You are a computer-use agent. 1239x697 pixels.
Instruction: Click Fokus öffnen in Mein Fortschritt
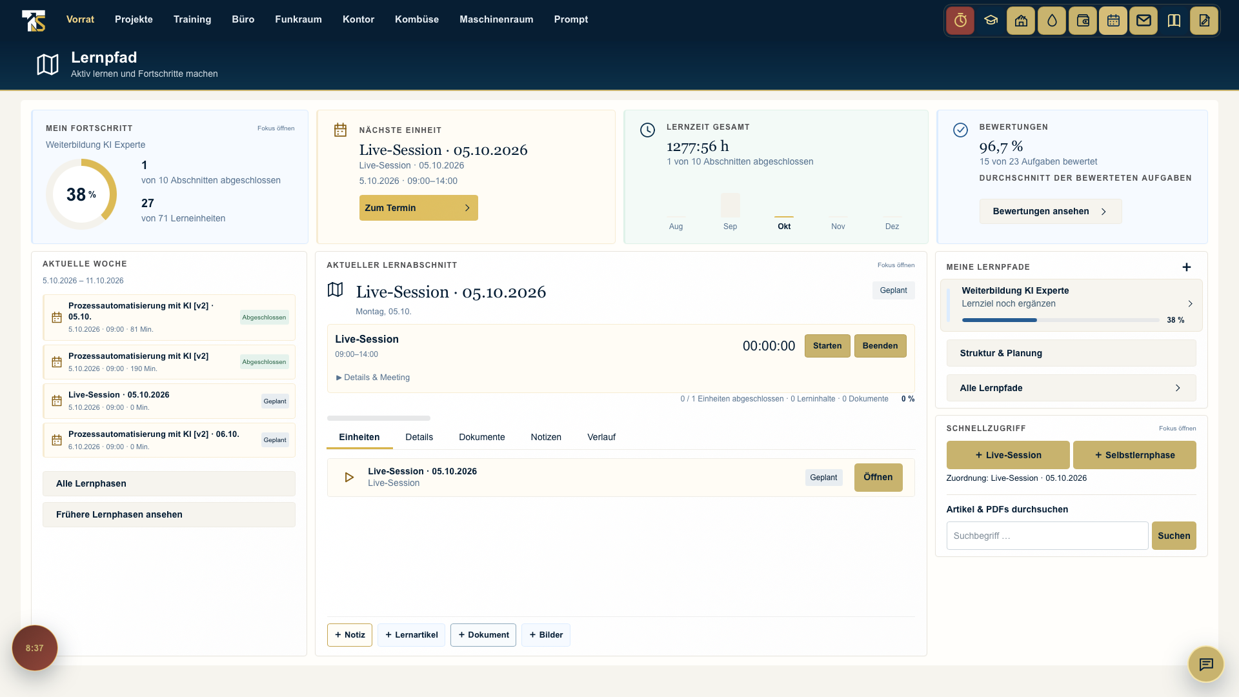[x=276, y=128]
